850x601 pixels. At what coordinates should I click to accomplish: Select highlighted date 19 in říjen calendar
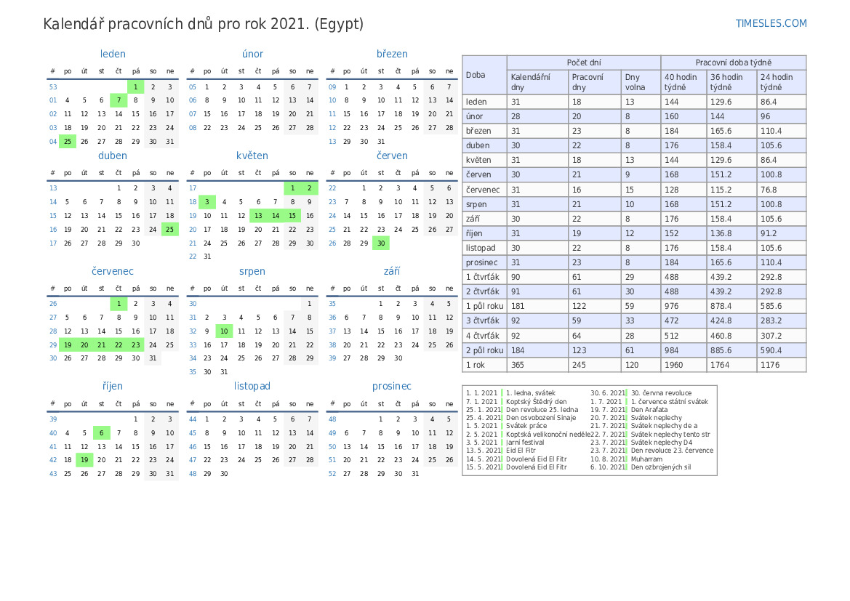tap(84, 459)
